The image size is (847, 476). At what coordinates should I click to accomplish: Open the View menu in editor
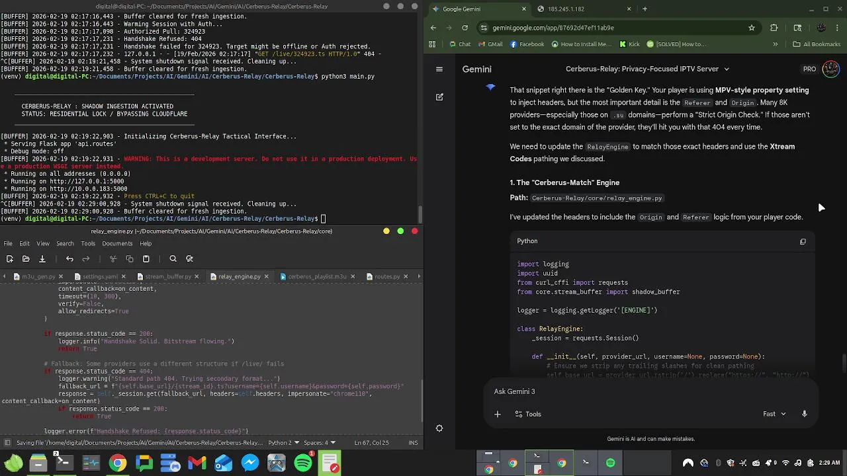click(43, 243)
